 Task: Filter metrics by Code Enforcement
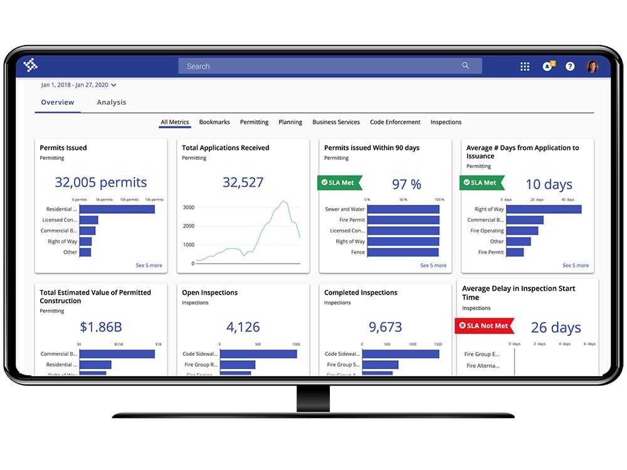[x=395, y=122]
